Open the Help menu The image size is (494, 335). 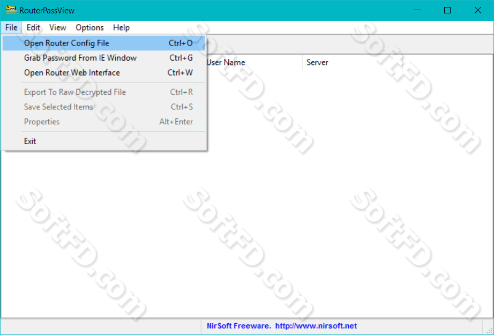[x=121, y=28]
